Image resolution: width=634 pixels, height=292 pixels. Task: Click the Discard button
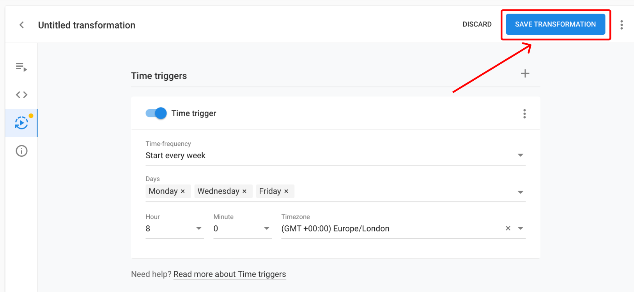477,24
